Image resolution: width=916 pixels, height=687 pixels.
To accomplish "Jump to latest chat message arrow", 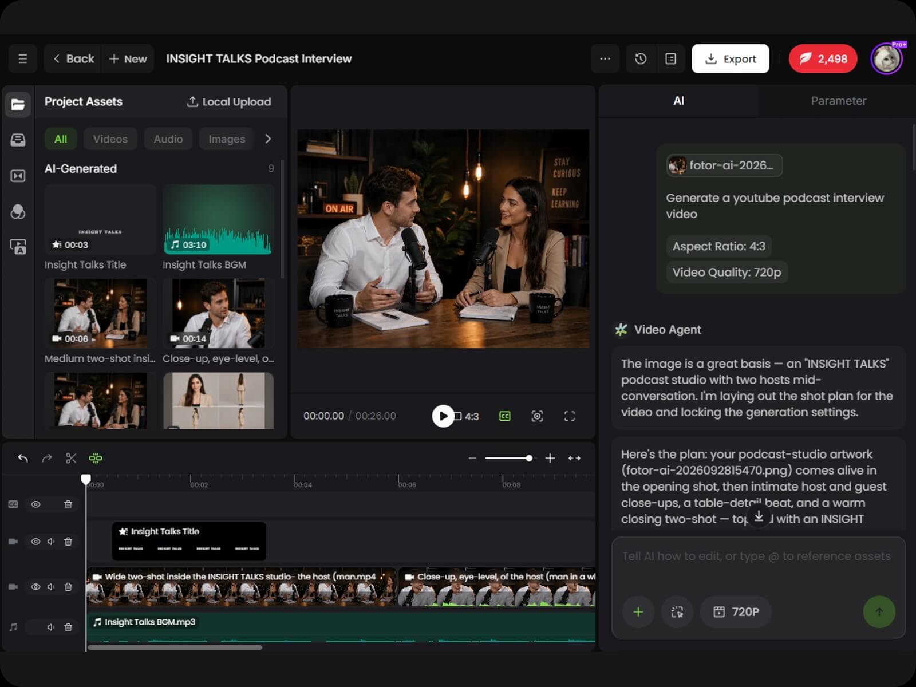I will click(759, 516).
